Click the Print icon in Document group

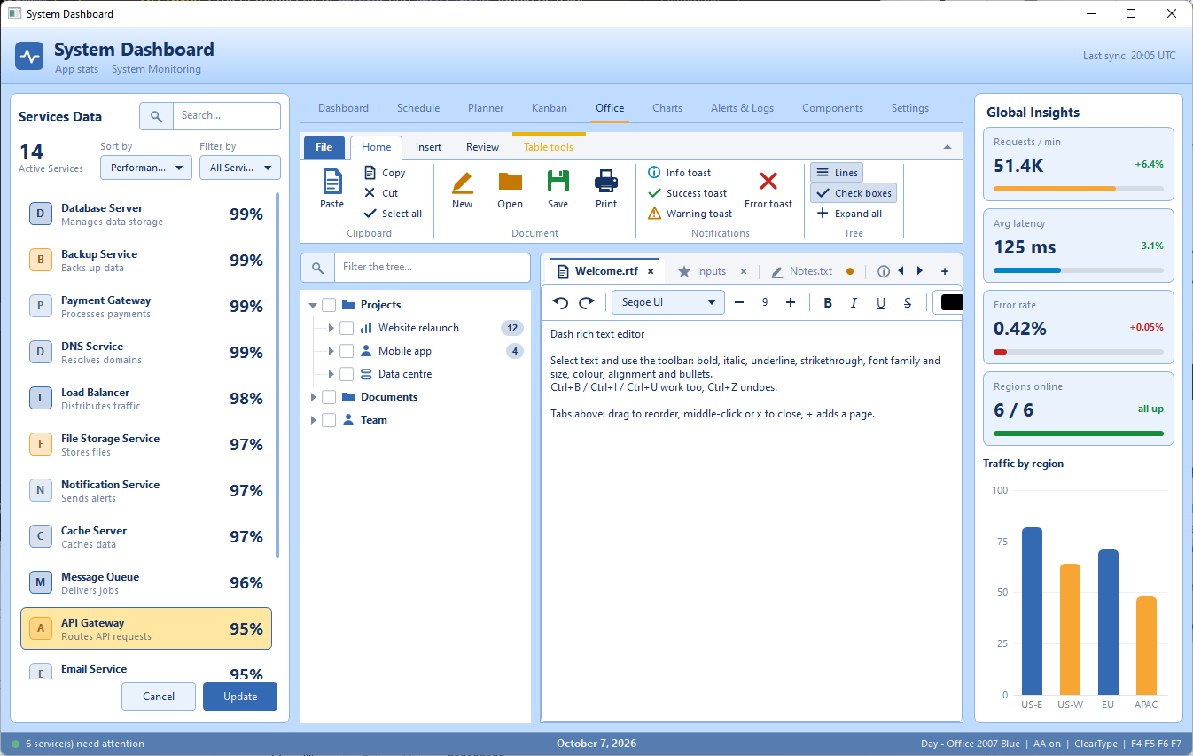tap(606, 181)
